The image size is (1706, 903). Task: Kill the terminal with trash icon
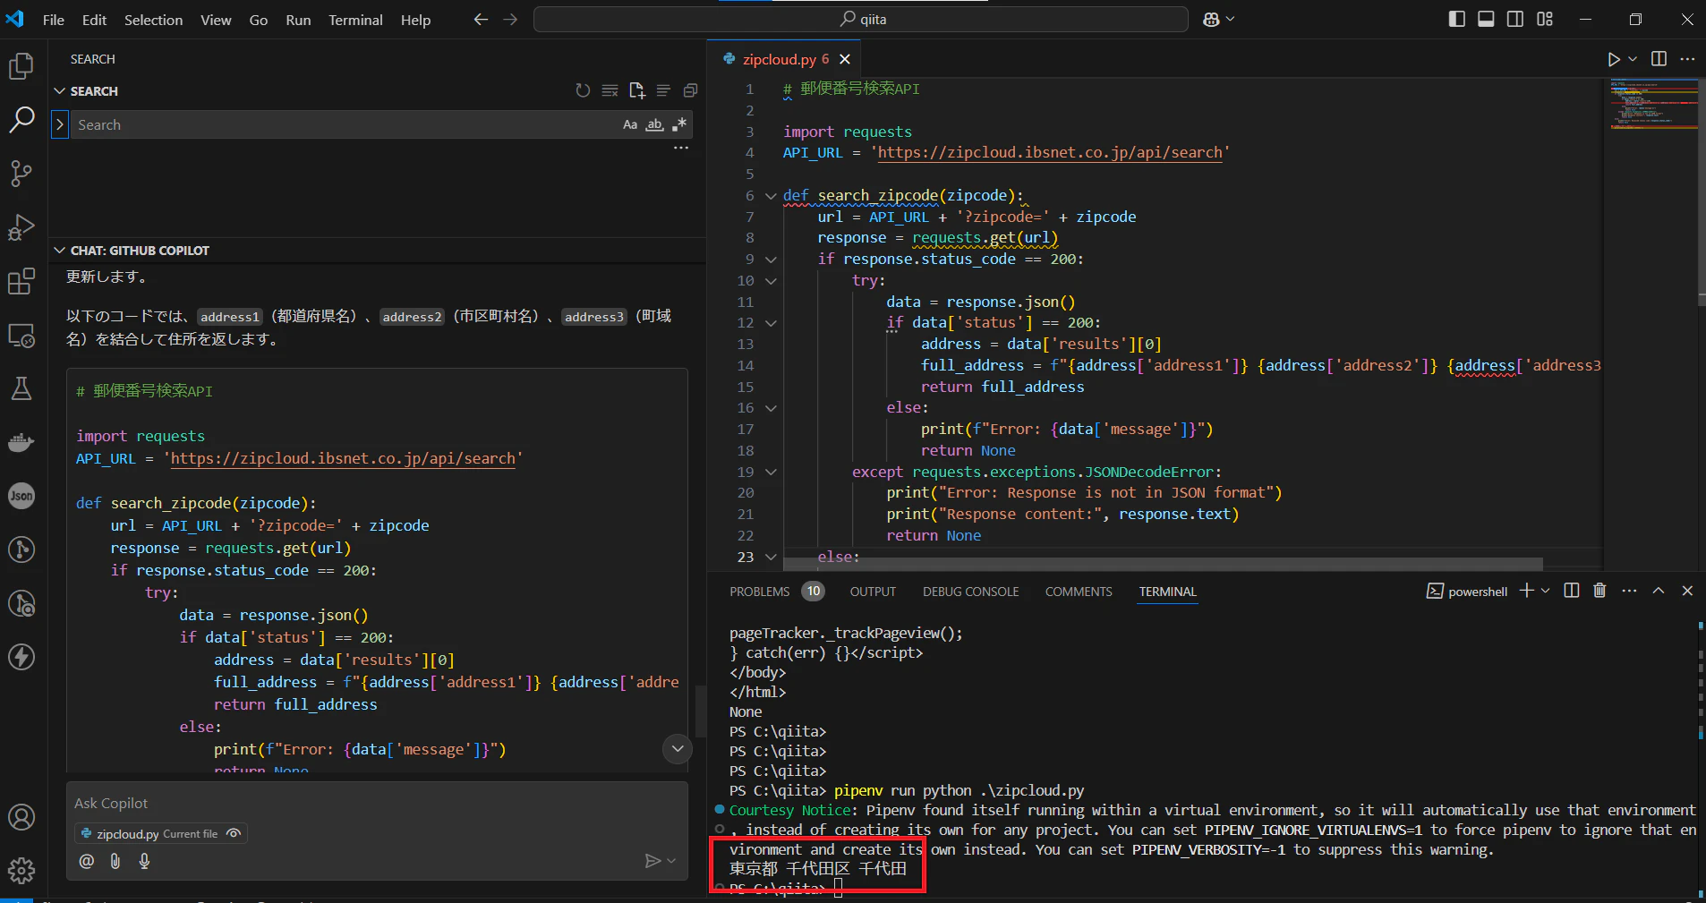1599,591
